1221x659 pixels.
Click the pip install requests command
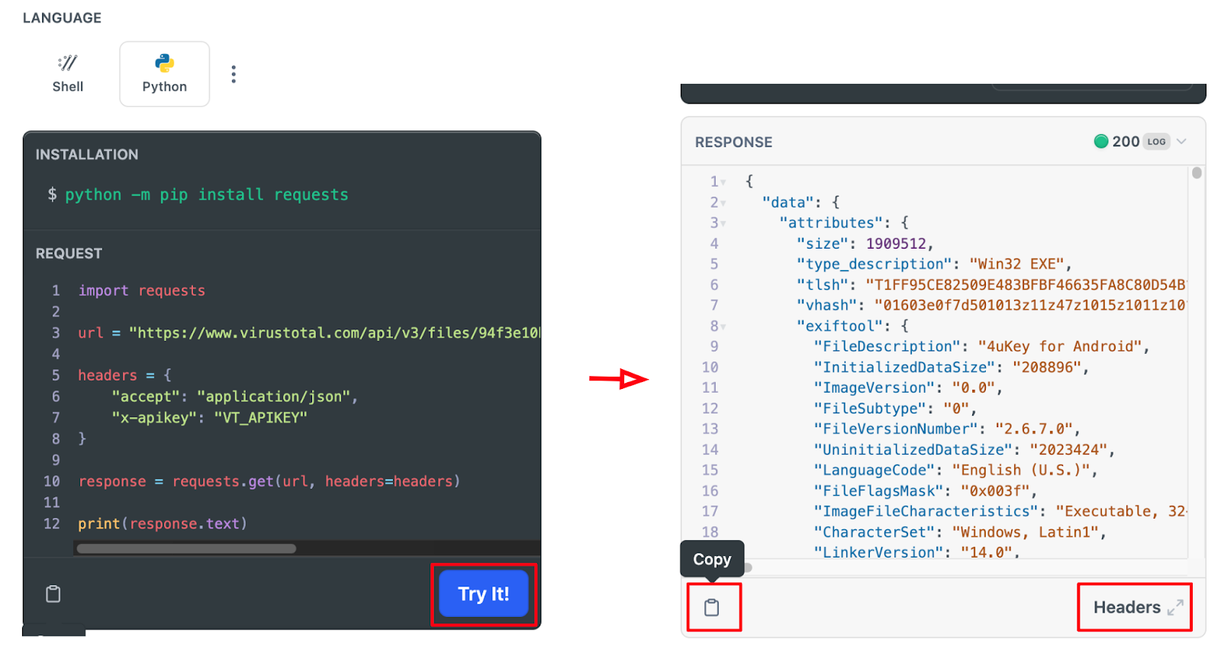click(206, 194)
